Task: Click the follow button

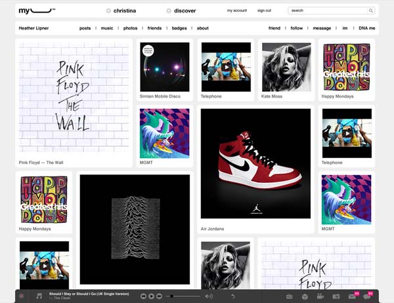Action: coord(297,28)
